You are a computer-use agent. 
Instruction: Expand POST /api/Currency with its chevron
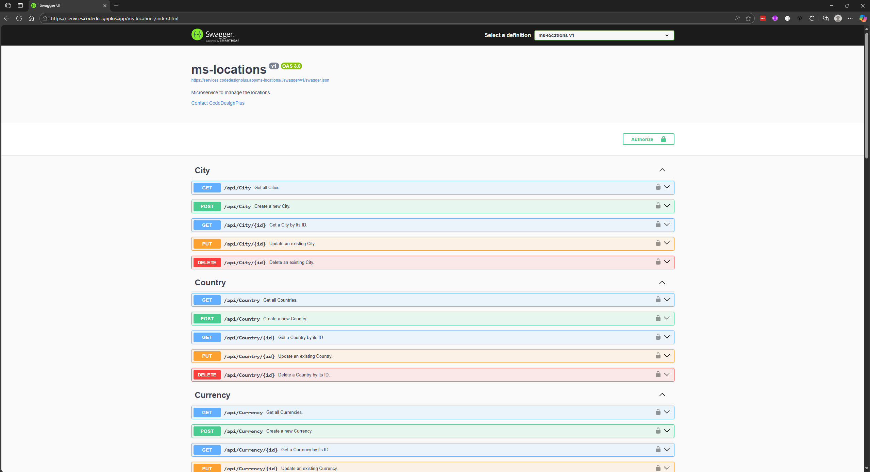tap(667, 431)
